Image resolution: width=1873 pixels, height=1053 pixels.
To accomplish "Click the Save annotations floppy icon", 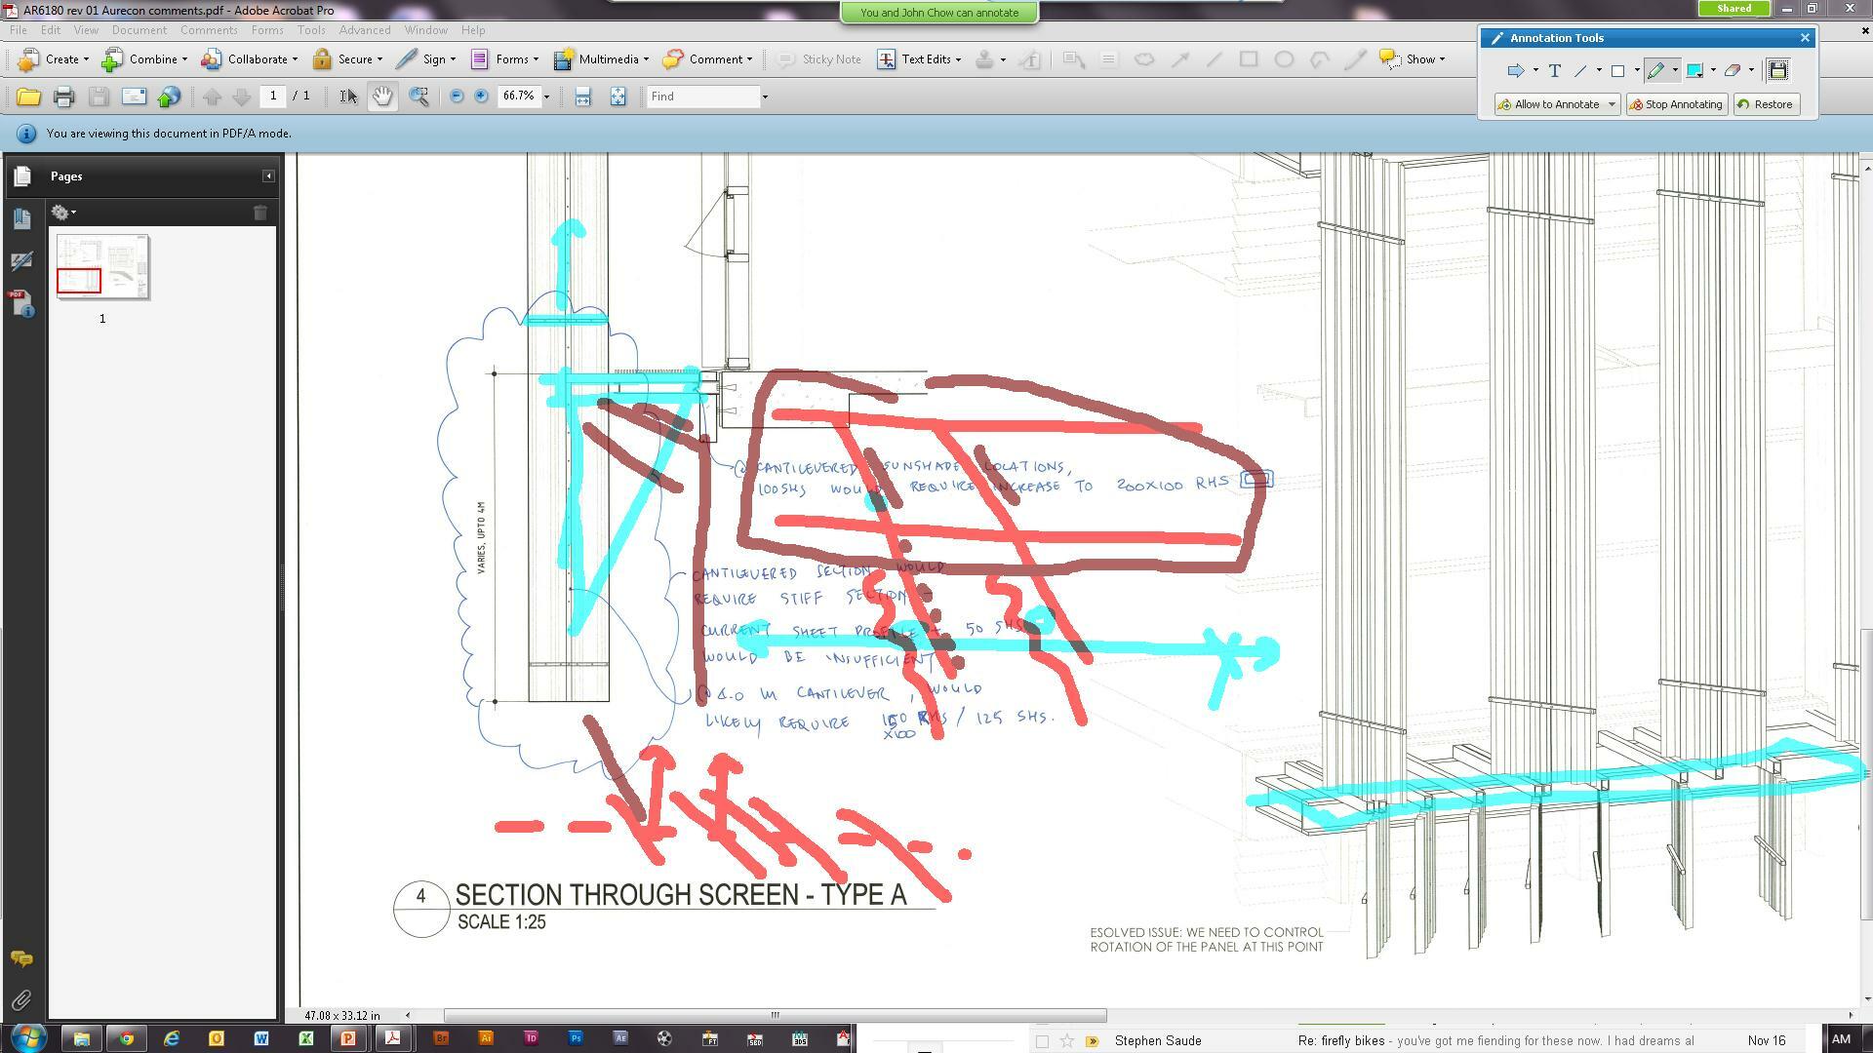I will 1778,70.
